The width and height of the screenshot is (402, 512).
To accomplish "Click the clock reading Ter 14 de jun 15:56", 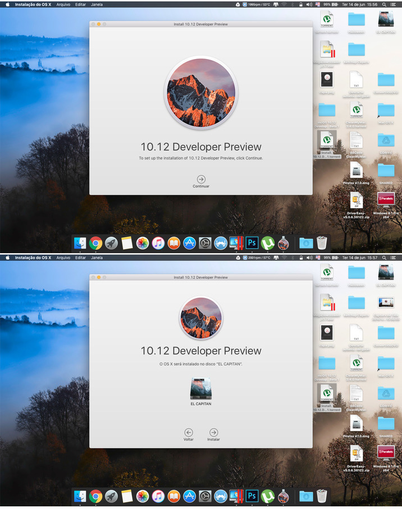I will 360,5.
